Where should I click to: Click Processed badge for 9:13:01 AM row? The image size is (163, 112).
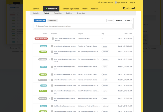pyautogui.click(x=43, y=80)
